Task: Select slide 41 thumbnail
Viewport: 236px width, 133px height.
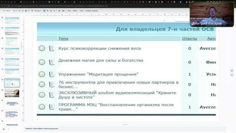Action: point(12,72)
